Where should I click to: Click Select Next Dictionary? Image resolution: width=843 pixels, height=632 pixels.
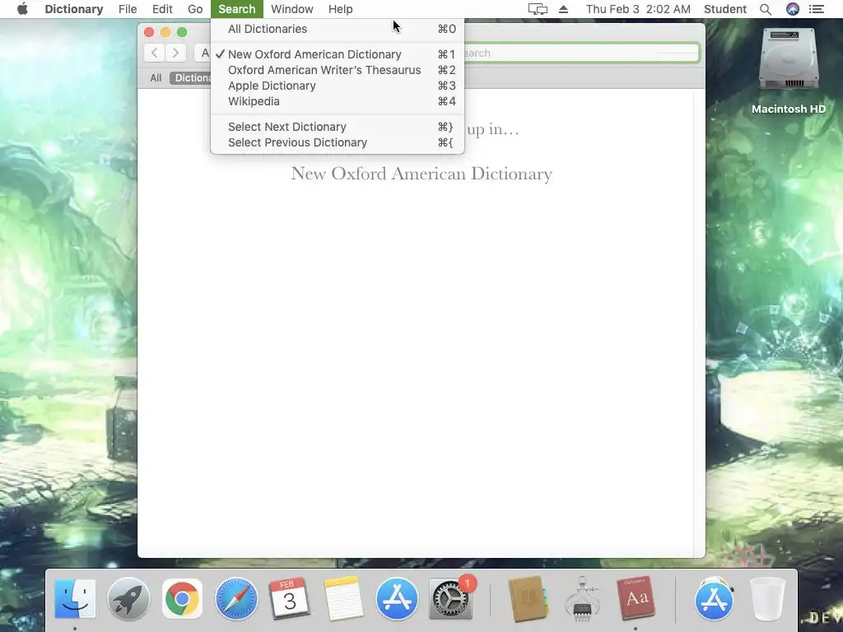click(x=337, y=127)
